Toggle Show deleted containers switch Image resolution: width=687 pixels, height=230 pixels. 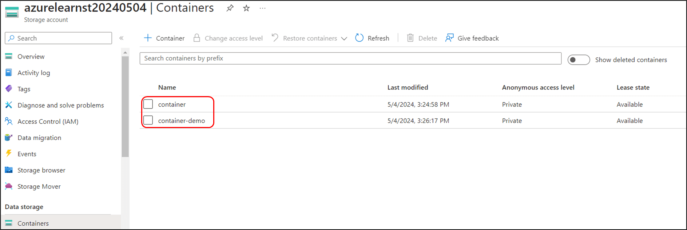[579, 60]
